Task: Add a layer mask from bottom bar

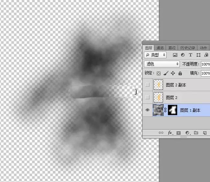Action: (x=178, y=133)
